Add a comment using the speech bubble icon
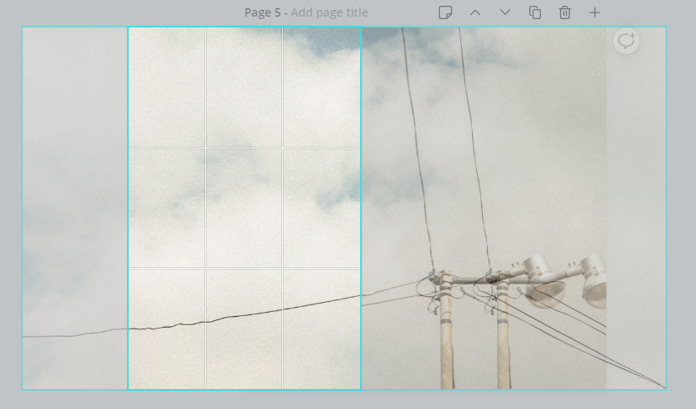 [626, 41]
